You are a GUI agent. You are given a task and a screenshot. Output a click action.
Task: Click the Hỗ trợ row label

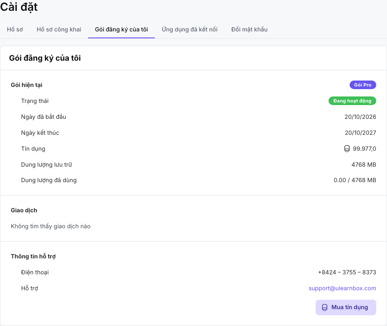(x=30, y=288)
